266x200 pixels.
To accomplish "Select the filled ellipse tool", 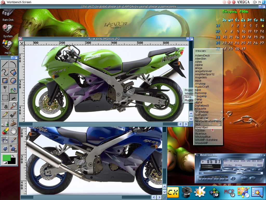I will pos(13,81).
